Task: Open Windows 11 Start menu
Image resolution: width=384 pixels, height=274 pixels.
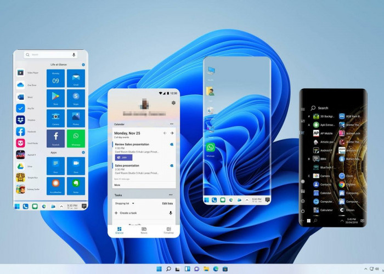Action: tap(159, 269)
